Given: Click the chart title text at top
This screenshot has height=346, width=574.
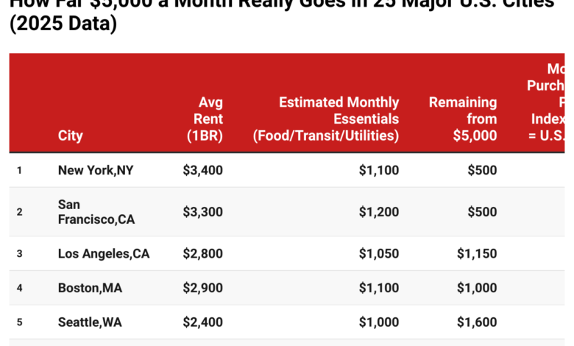Looking at the screenshot, I should click(x=280, y=16).
